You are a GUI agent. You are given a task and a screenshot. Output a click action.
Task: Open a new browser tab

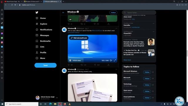[x=63, y=1]
